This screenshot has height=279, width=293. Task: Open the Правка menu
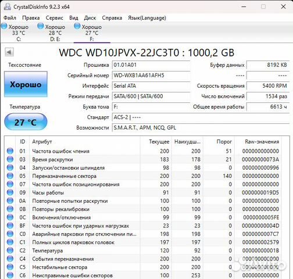pyautogui.click(x=31, y=18)
